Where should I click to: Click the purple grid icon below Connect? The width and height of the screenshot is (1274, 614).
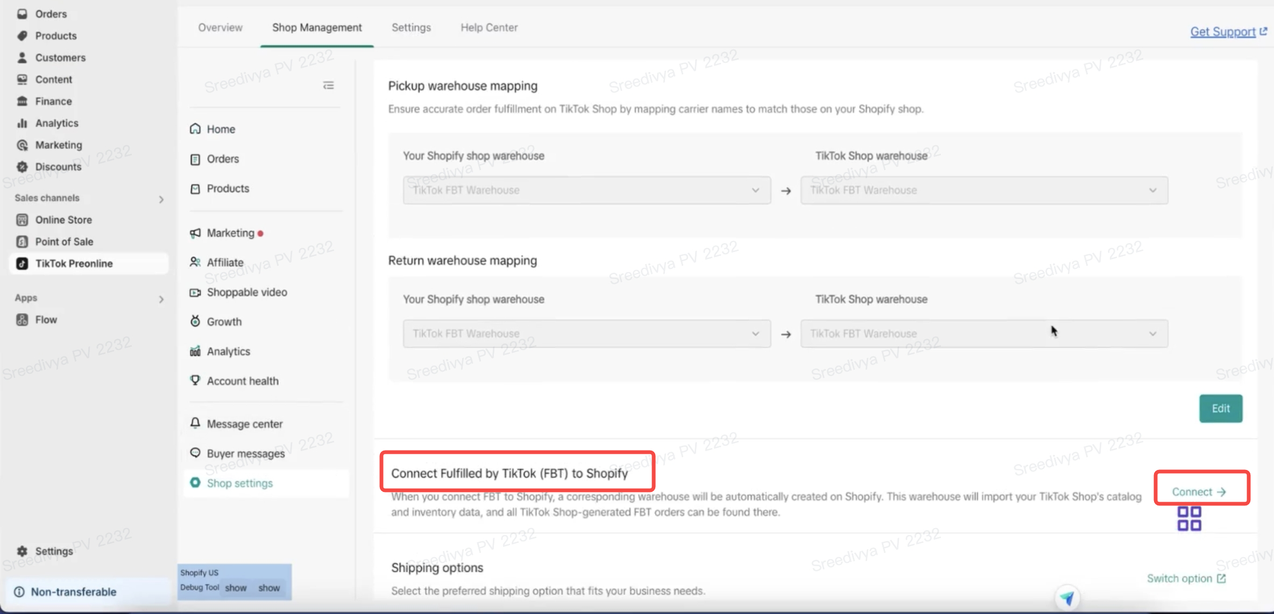coord(1189,519)
